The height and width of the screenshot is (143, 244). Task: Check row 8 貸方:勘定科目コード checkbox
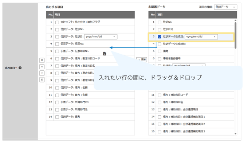pos(57,73)
